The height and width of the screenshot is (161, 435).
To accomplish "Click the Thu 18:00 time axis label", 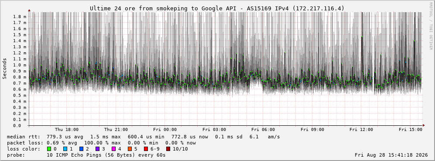I will tap(67, 130).
